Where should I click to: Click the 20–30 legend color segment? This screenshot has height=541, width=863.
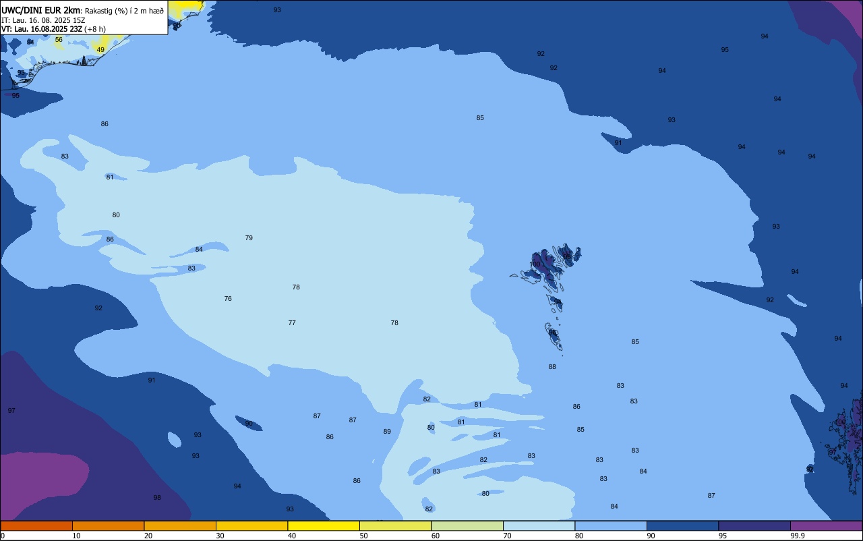[x=180, y=525]
